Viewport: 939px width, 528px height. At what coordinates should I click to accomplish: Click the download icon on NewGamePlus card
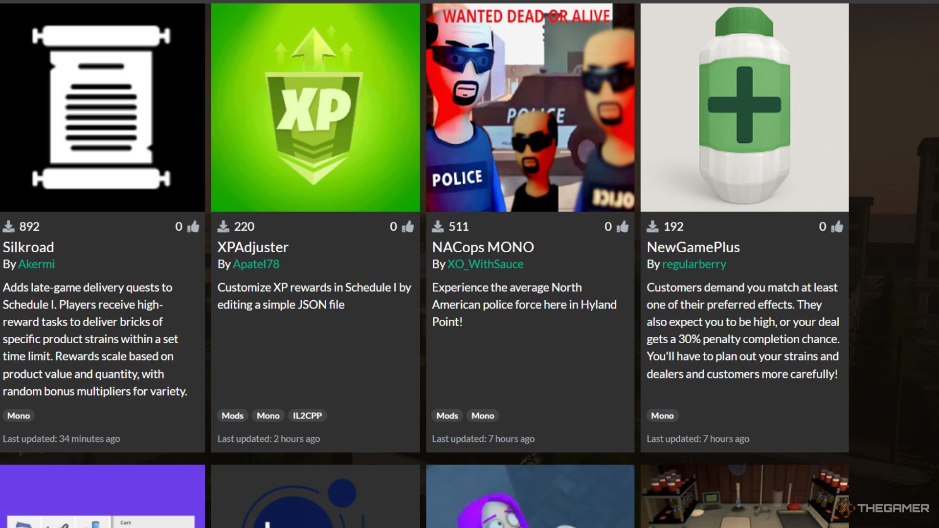(652, 226)
